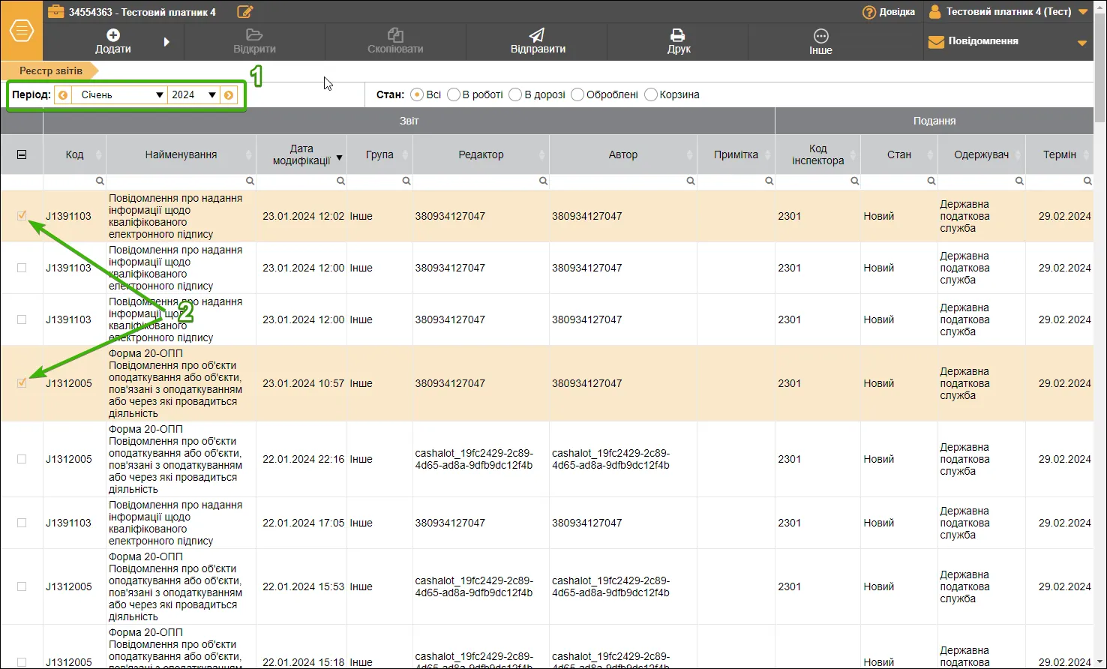Click the Дата модифікації filter field

[301, 181]
